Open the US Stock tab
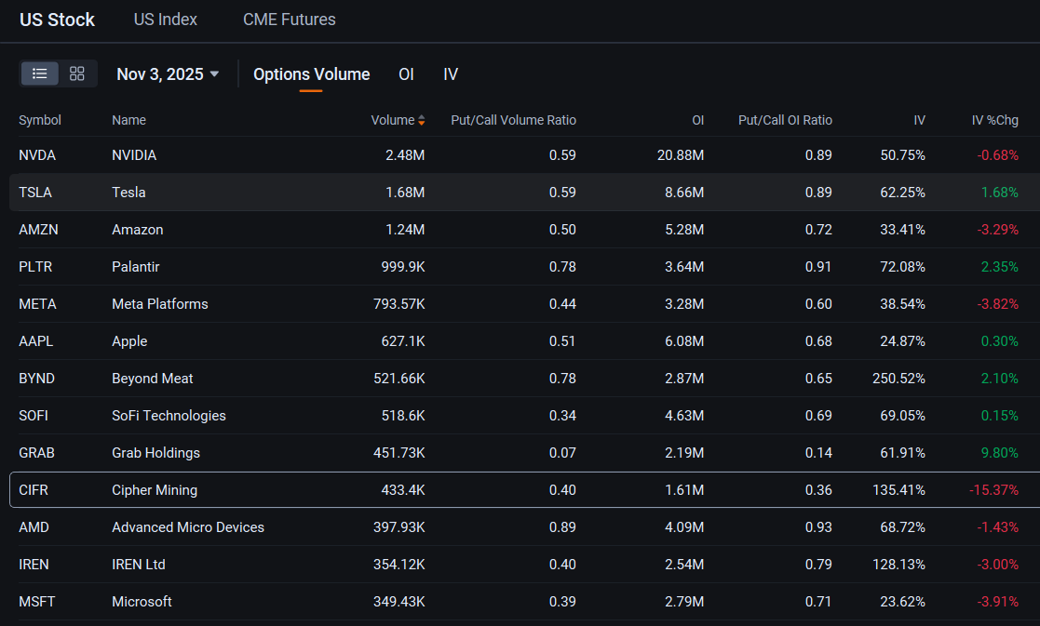The width and height of the screenshot is (1040, 626). click(57, 20)
